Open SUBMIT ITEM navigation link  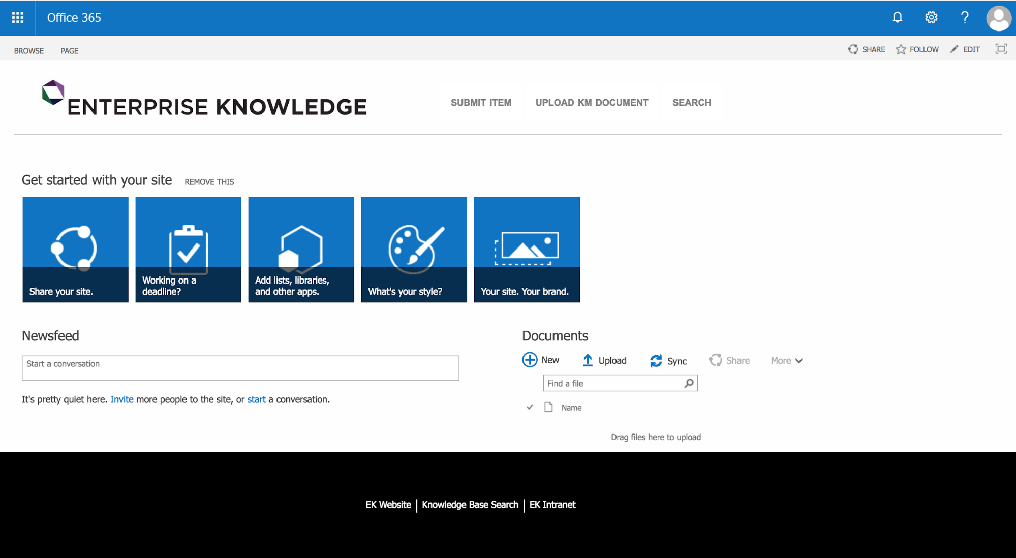click(x=481, y=103)
